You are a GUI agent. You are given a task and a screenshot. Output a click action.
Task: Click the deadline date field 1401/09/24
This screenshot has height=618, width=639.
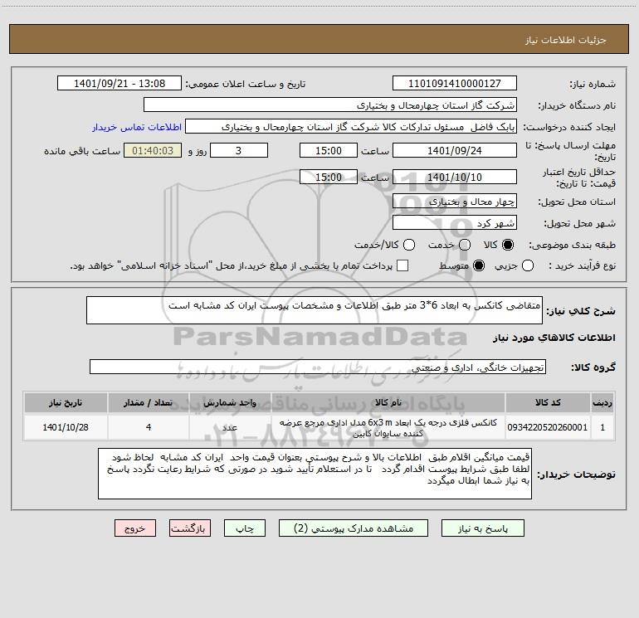(x=455, y=150)
